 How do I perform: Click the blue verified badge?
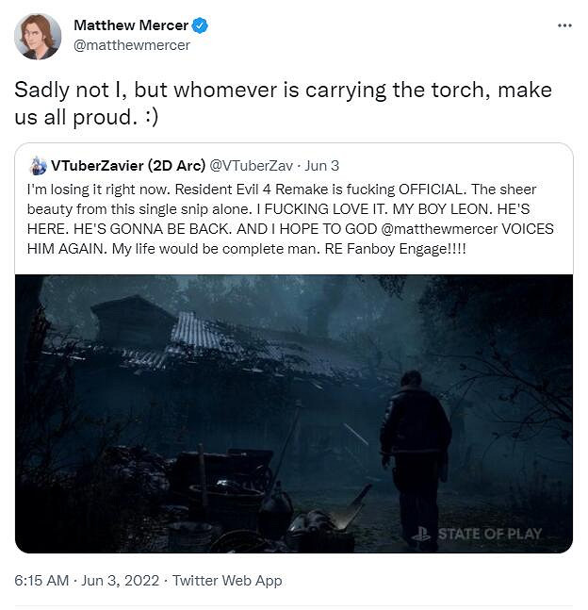coord(201,25)
